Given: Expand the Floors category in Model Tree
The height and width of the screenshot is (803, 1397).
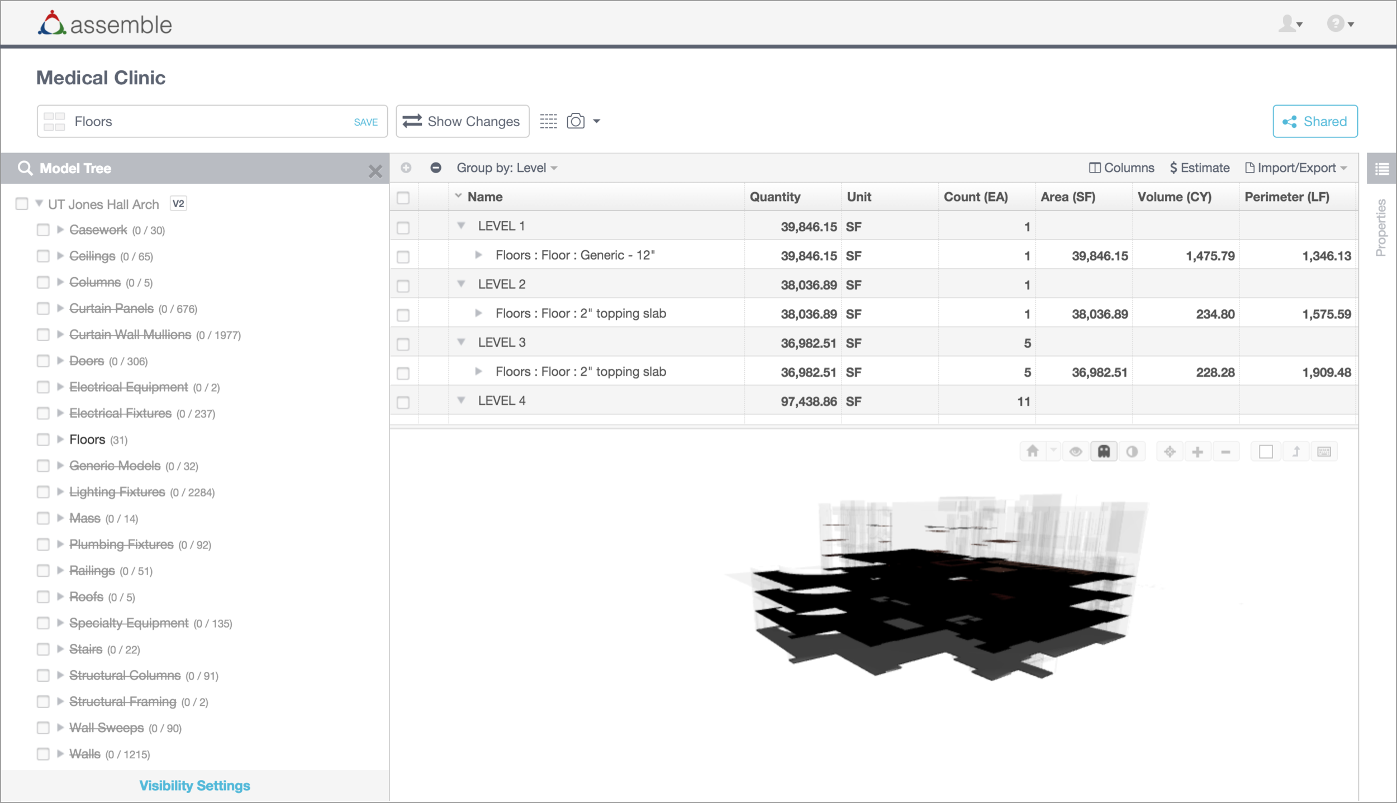Looking at the screenshot, I should 60,439.
